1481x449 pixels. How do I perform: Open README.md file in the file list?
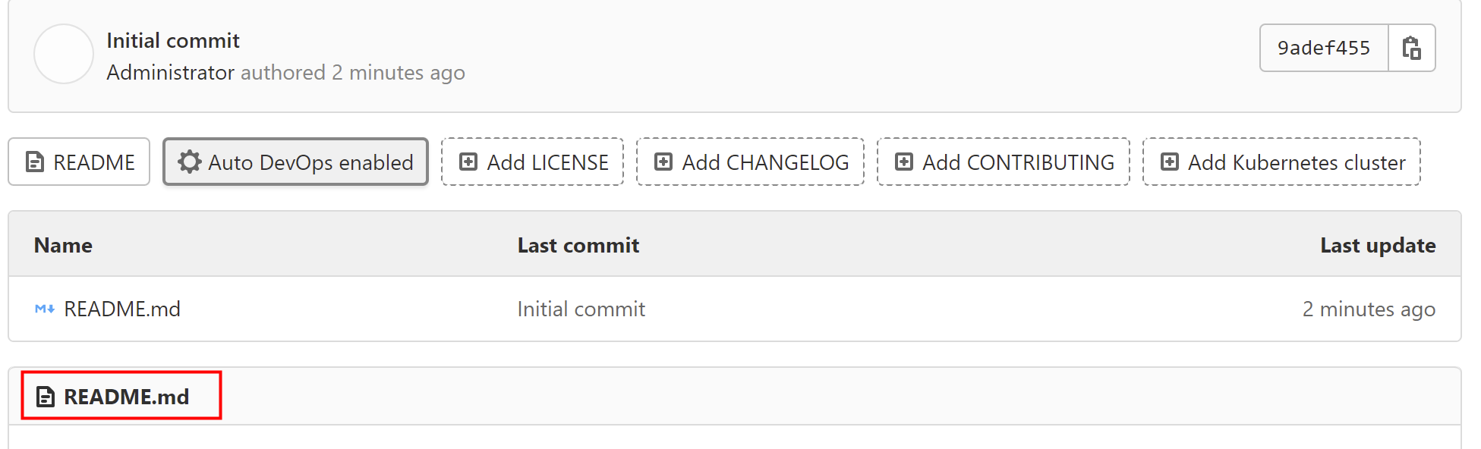[x=122, y=309]
